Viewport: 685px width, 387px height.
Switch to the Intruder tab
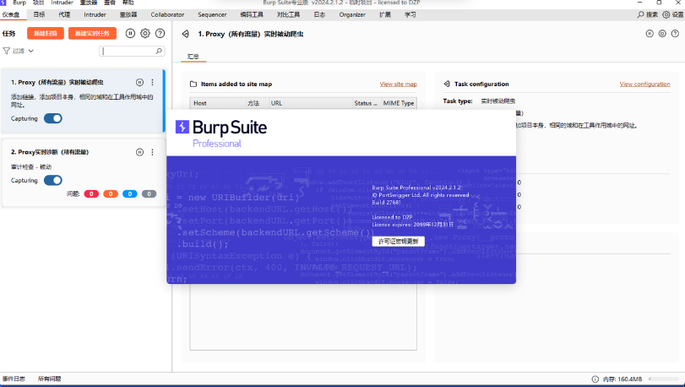pyautogui.click(x=95, y=14)
